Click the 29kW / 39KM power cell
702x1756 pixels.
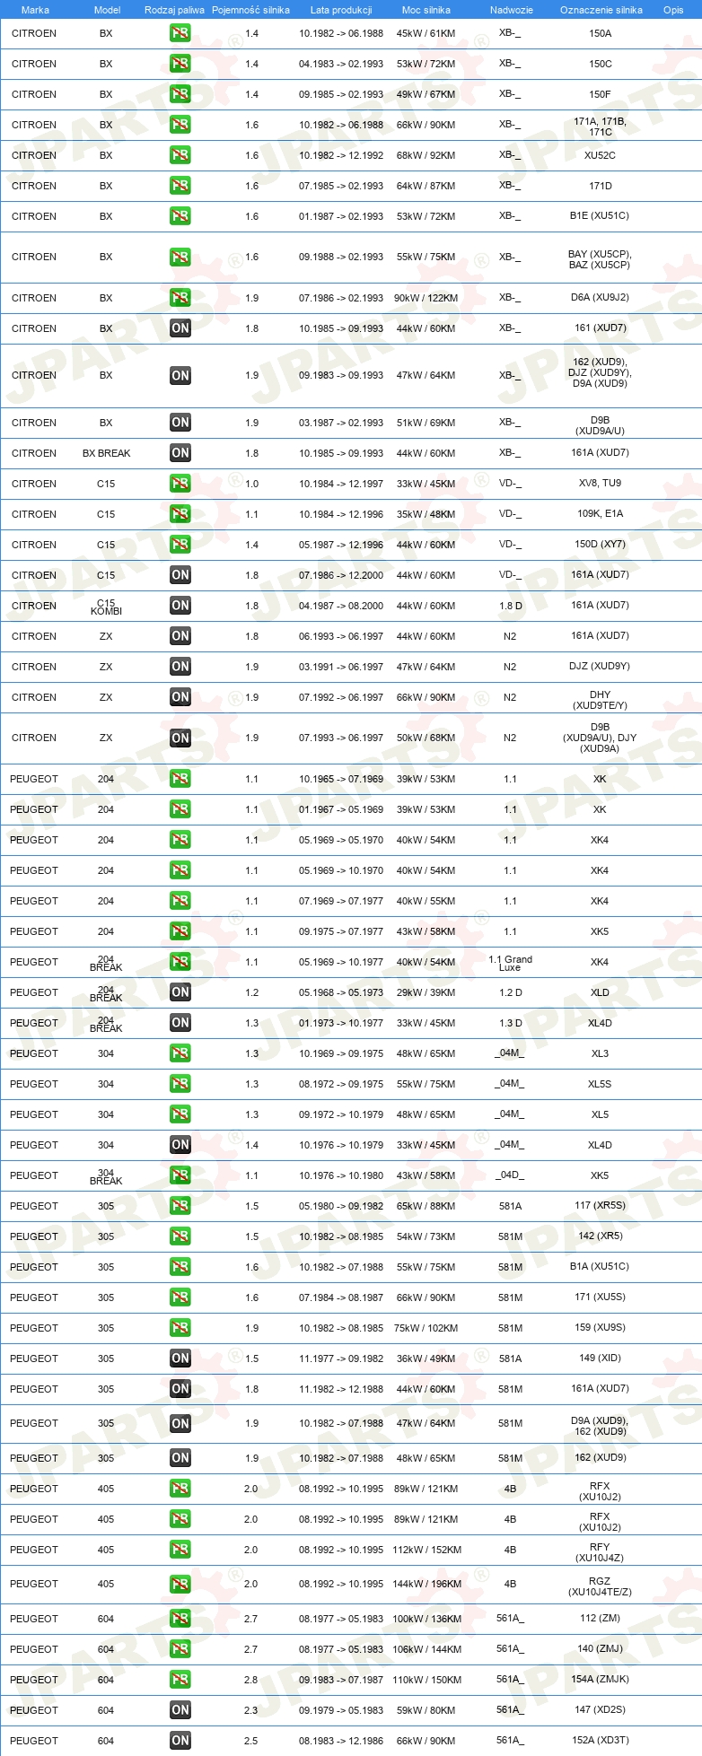click(426, 992)
